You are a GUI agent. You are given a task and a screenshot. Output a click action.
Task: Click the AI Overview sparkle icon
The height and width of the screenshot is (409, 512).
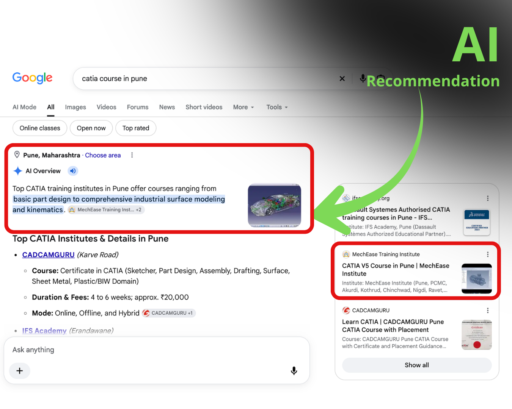[18, 171]
